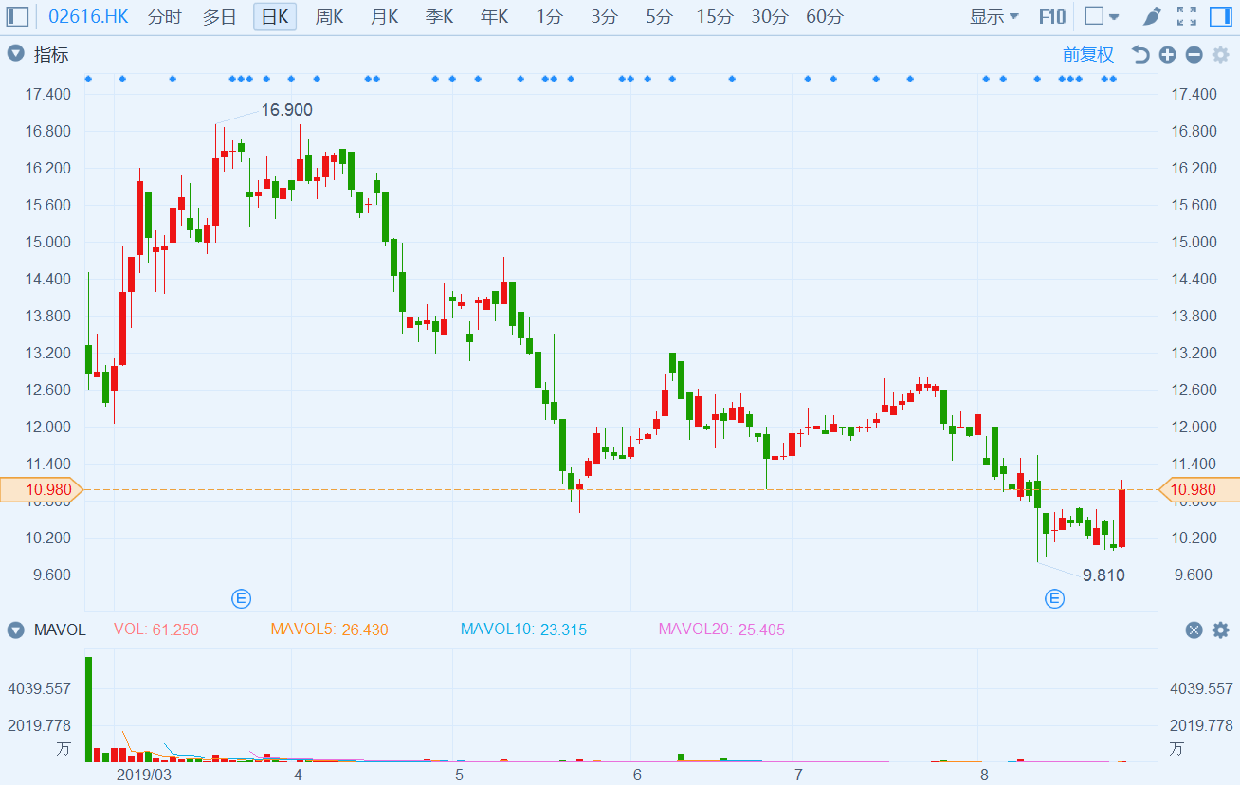This screenshot has width=1240, height=785.
Task: Switch to 分时 view
Action: pos(164,16)
